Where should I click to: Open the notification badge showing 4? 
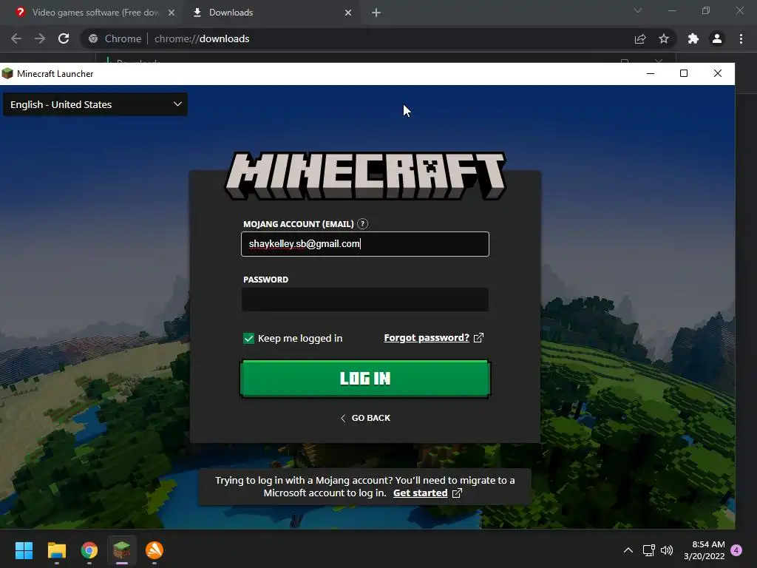(736, 550)
